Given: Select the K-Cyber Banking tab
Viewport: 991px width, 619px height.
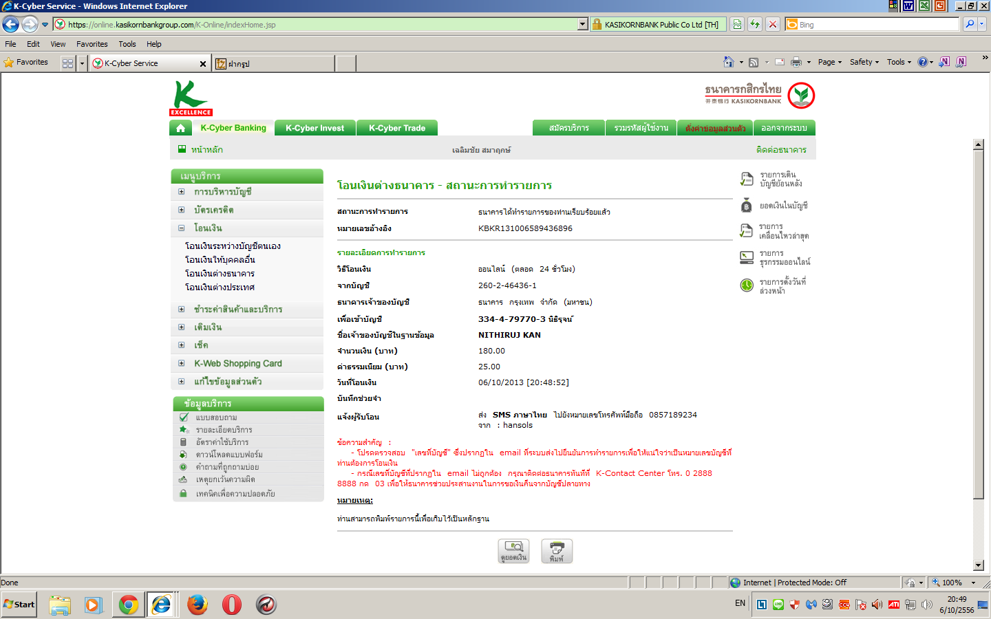Looking at the screenshot, I should (233, 128).
